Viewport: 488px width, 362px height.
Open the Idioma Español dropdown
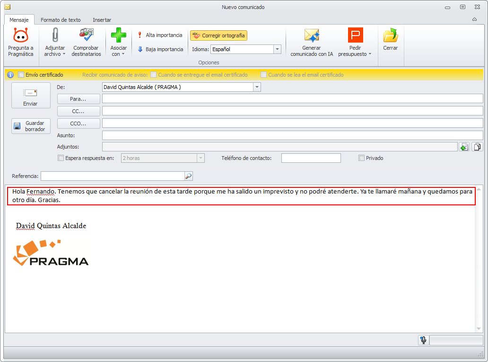(x=277, y=49)
